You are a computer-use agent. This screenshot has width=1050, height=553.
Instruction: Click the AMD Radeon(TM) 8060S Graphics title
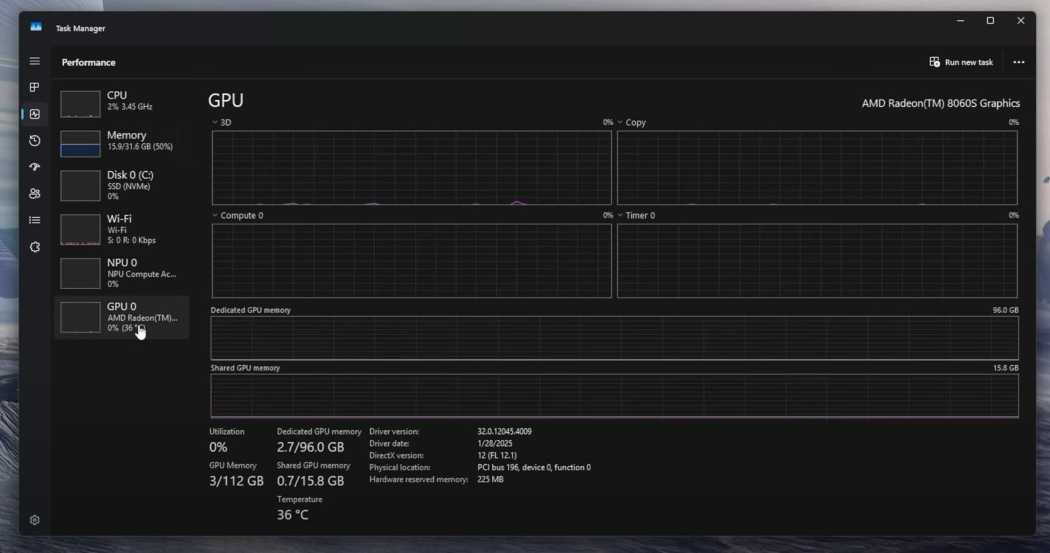tap(941, 103)
